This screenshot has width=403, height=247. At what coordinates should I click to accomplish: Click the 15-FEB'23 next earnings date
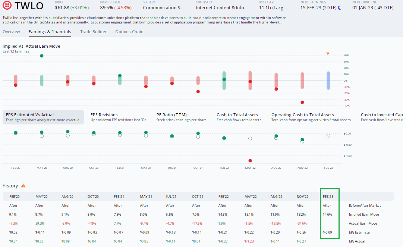[318, 8]
